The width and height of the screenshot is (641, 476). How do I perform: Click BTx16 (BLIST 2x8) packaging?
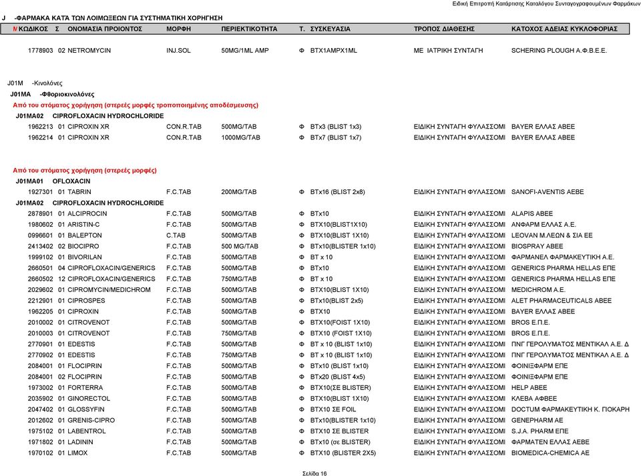[x=338, y=192]
